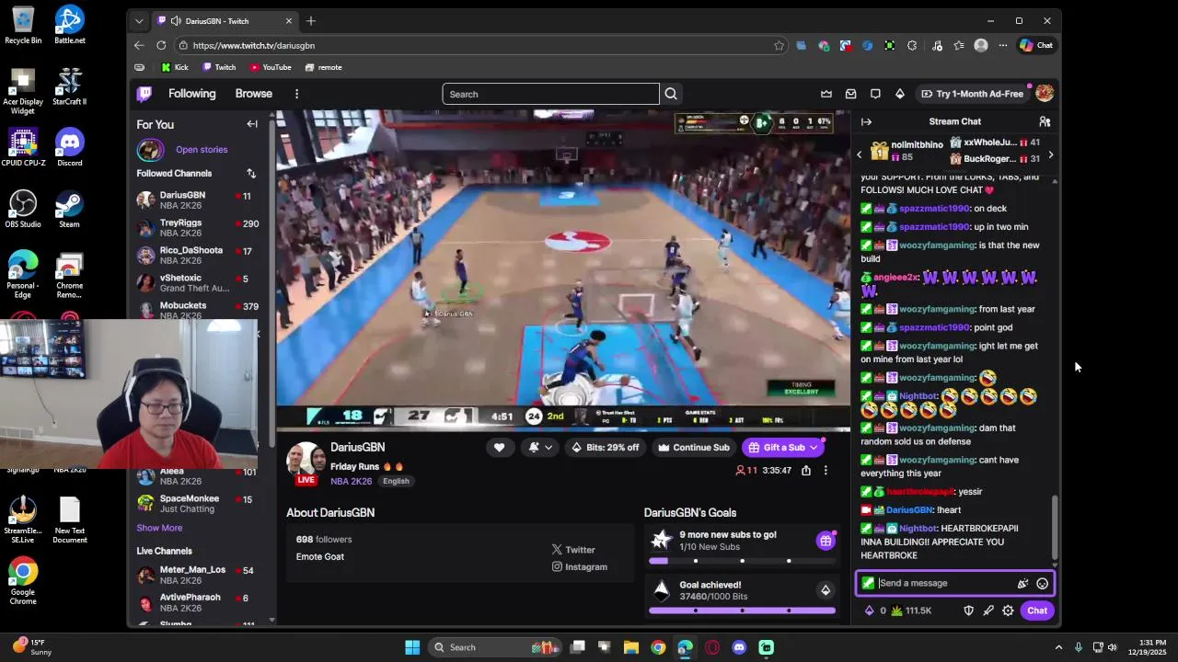Open Windows Start menu
1178x662 pixels.
[x=412, y=647]
